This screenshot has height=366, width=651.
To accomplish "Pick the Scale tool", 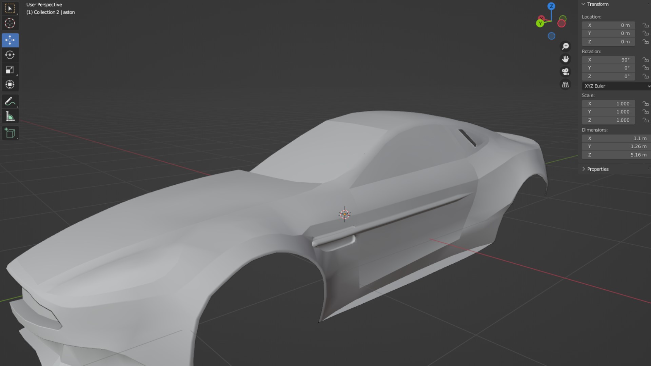I will [10, 70].
